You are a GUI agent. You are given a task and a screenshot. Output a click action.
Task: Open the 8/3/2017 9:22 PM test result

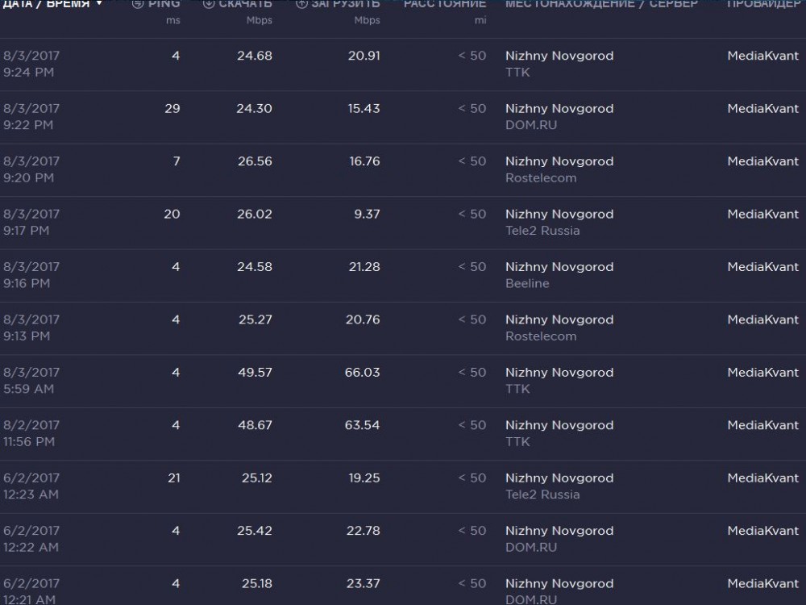click(x=31, y=116)
